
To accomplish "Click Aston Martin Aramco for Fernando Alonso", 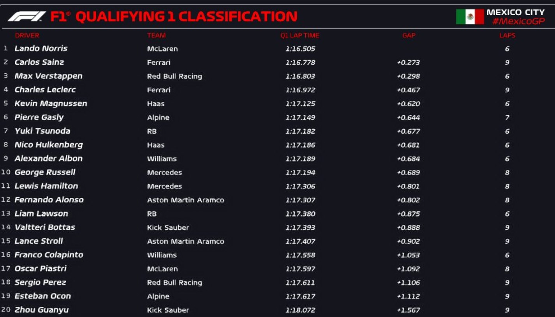I will 185,200.
